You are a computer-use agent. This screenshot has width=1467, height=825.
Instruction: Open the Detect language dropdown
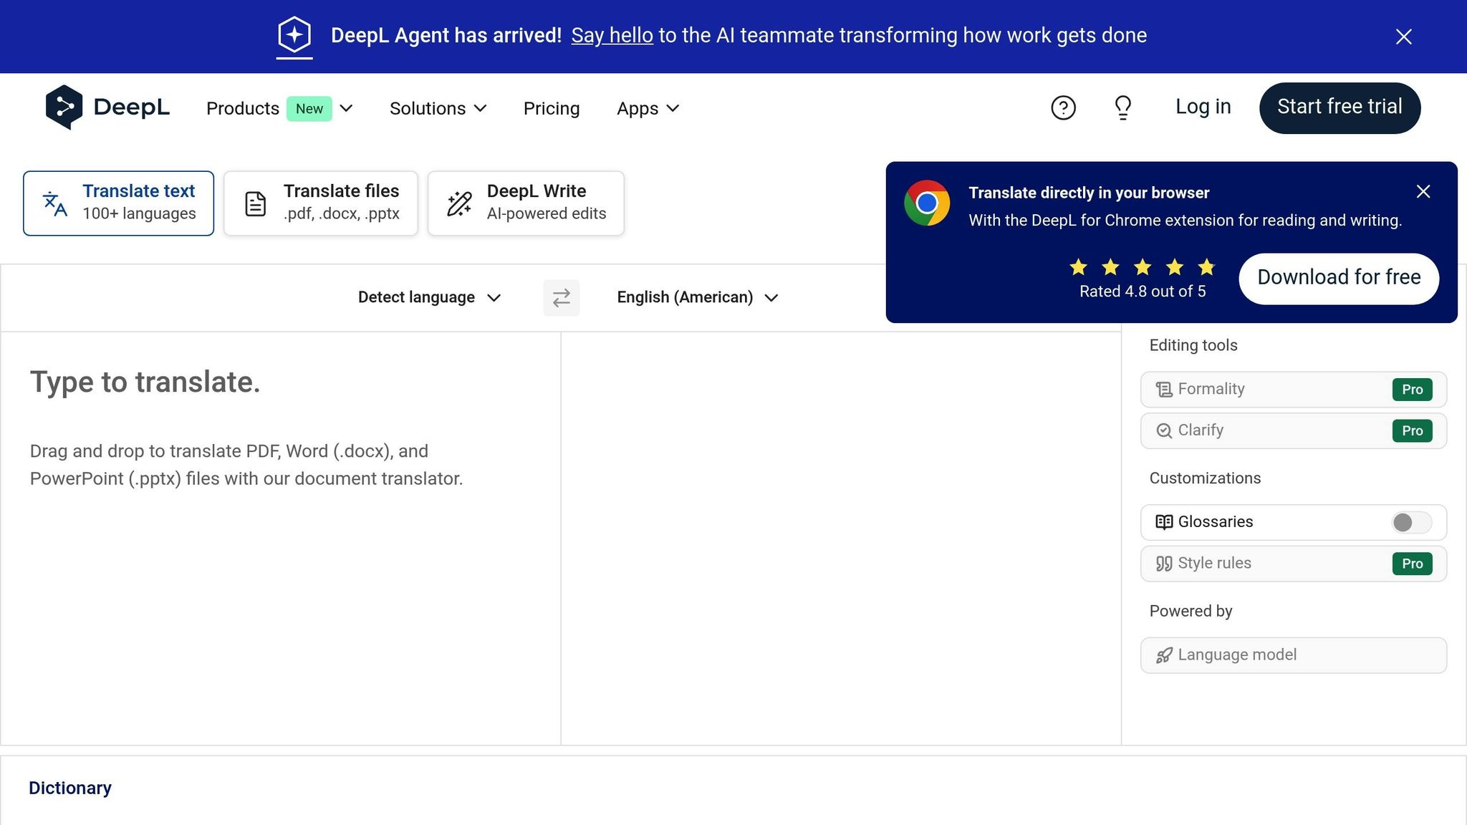point(429,298)
